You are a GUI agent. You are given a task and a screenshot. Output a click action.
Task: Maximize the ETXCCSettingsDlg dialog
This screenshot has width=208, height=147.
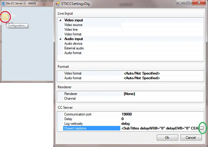tap(188, 4)
